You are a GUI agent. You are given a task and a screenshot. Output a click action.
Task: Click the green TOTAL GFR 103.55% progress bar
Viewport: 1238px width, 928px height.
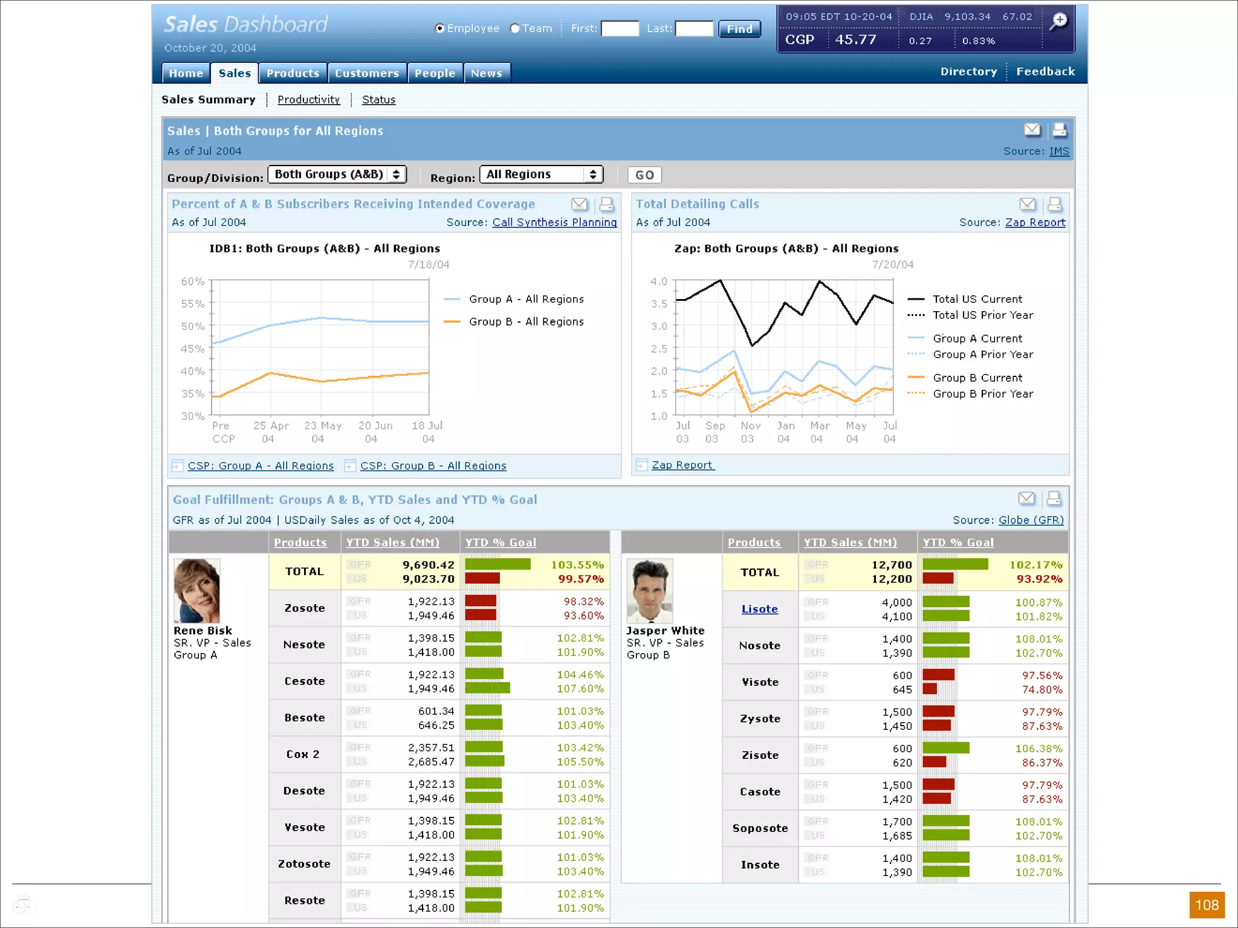(497, 564)
